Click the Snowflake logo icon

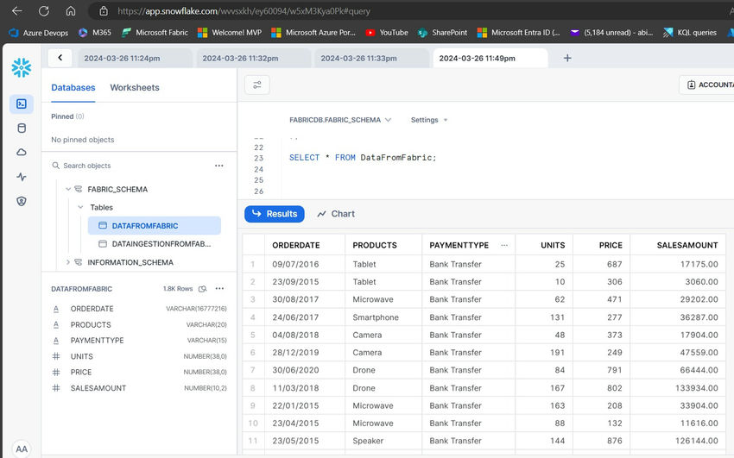click(x=22, y=68)
